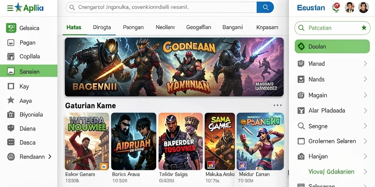Expand the Viovaj Gdakanien chevron
This screenshot has width=375, height=187.
coord(365,172)
